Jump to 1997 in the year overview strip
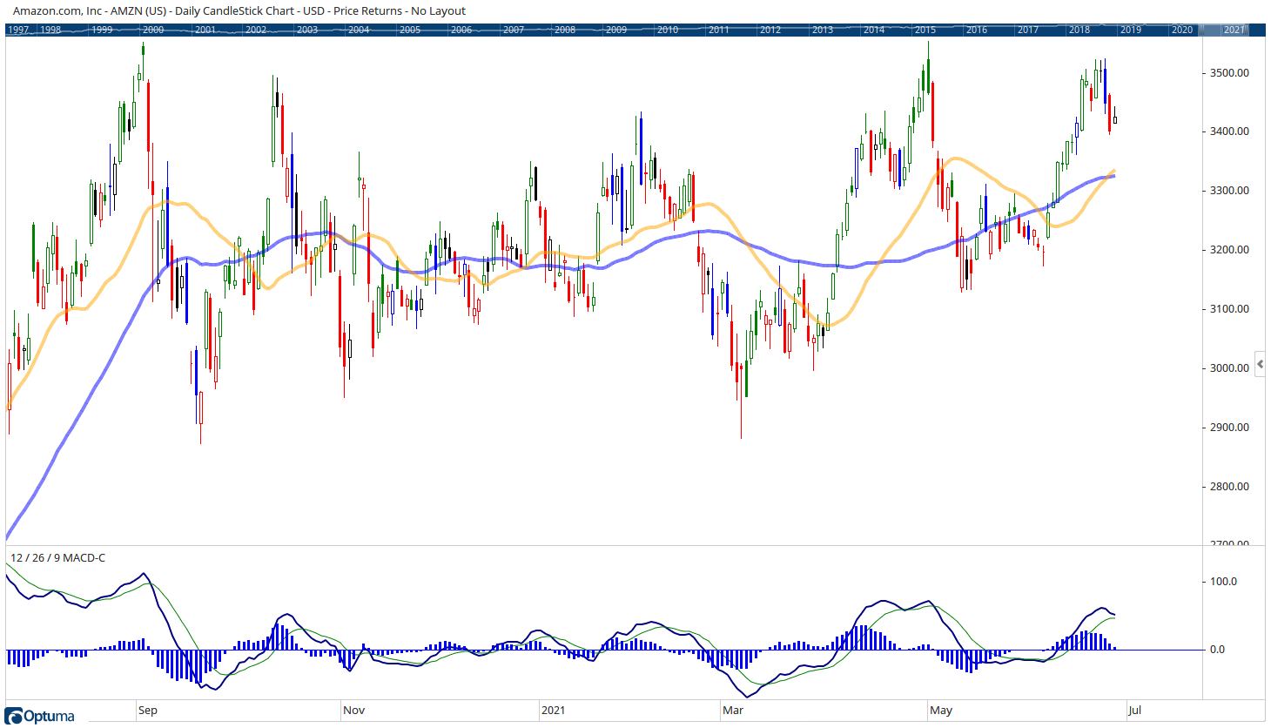 pos(17,30)
